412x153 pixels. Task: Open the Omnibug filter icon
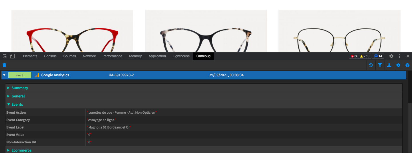380,65
